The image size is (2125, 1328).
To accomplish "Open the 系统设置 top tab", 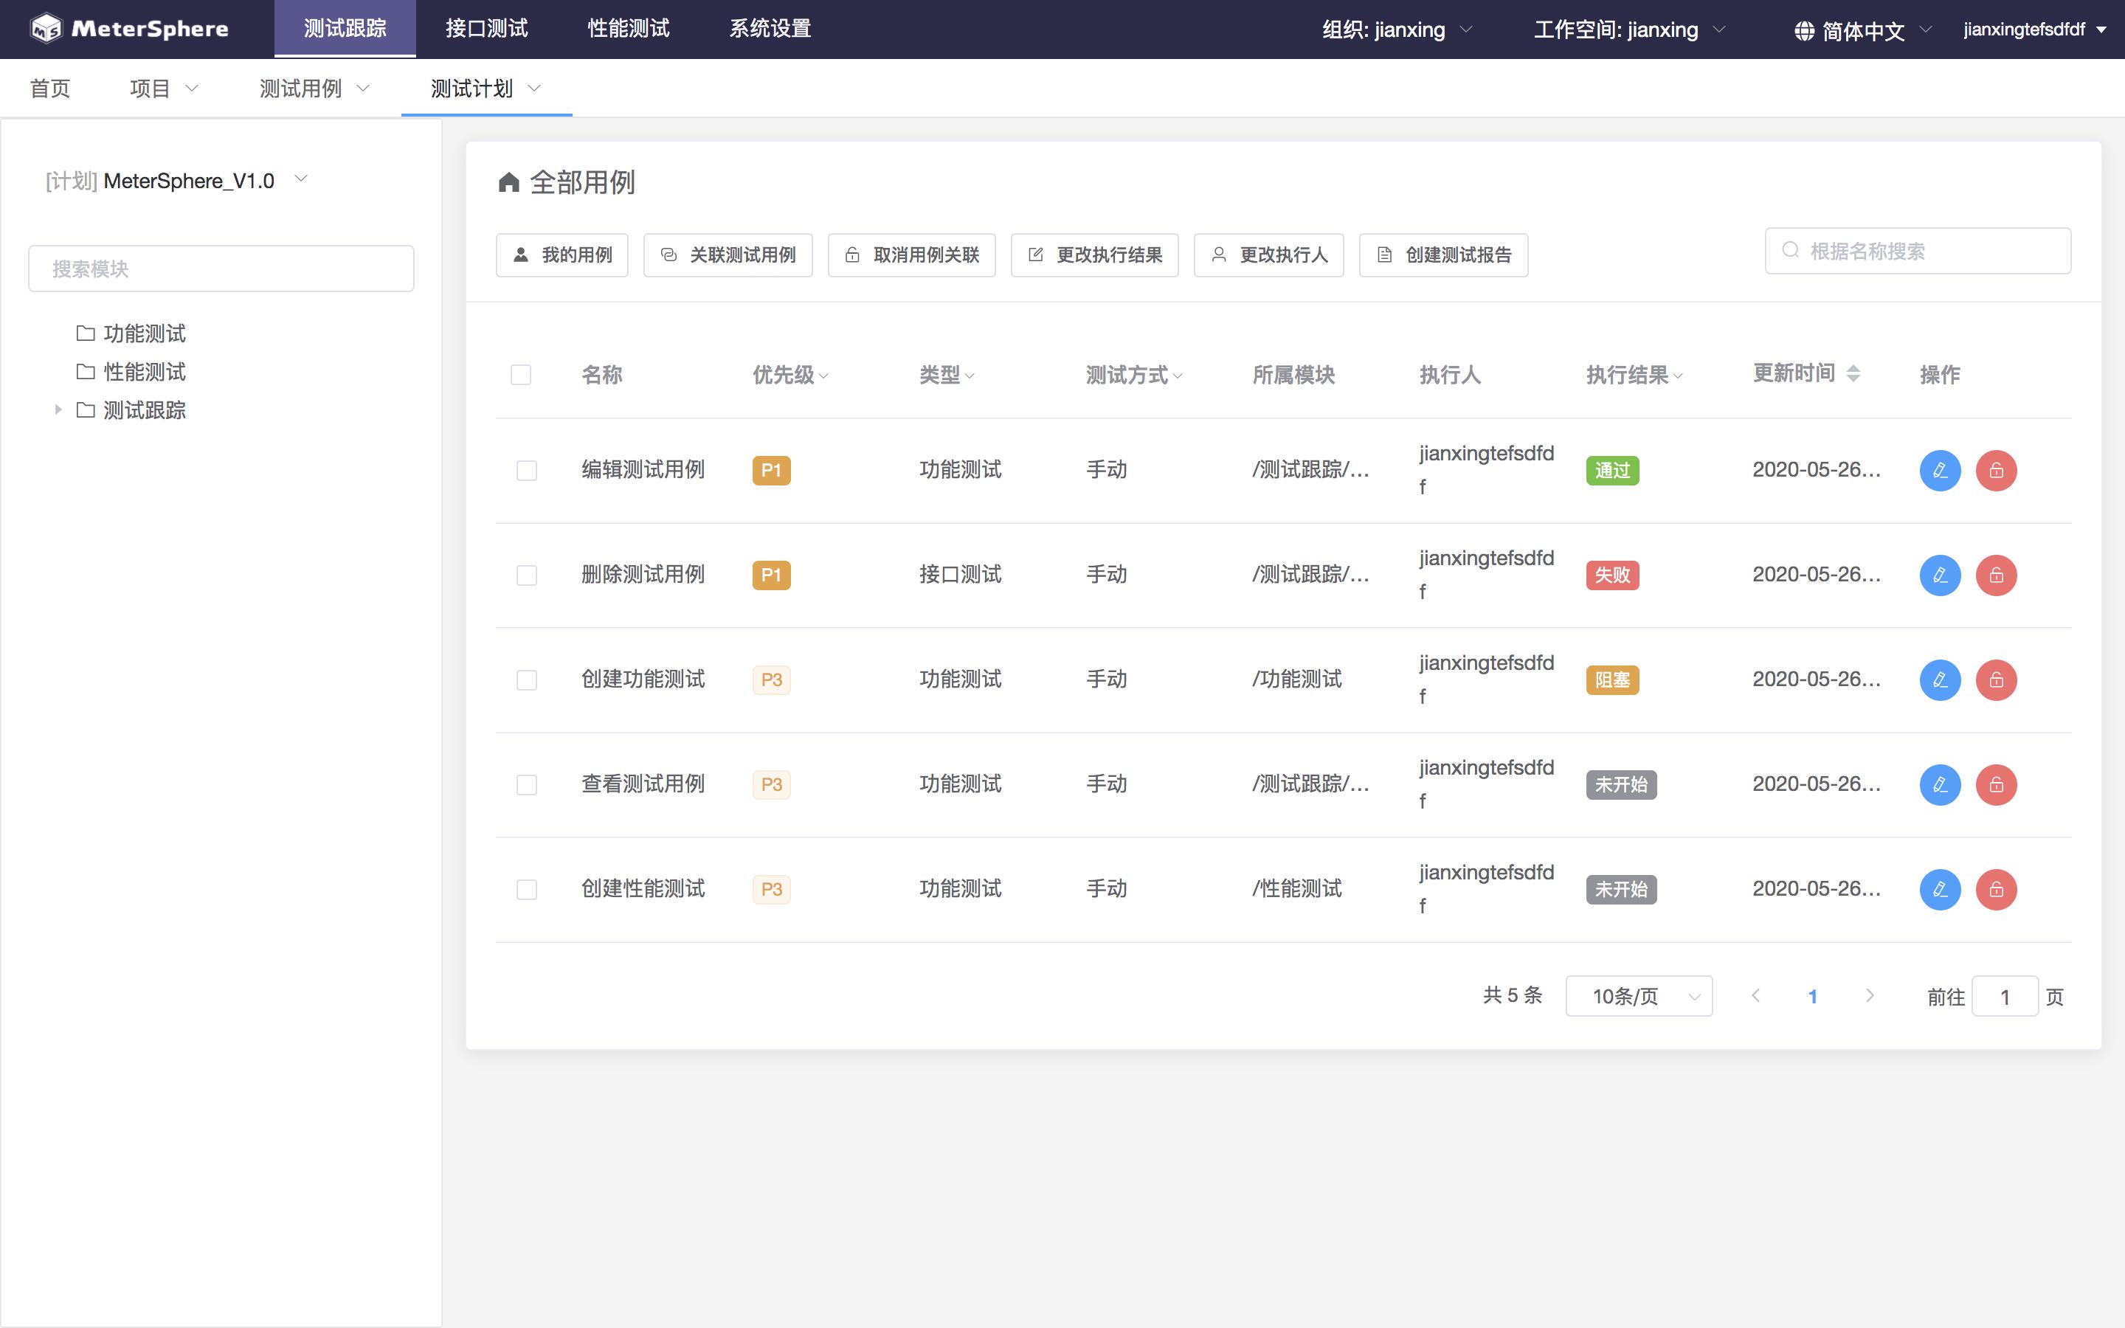I will pos(770,29).
